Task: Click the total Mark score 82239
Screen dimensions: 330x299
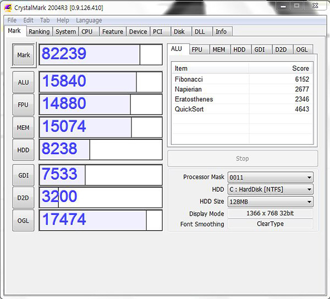Action: [101, 55]
